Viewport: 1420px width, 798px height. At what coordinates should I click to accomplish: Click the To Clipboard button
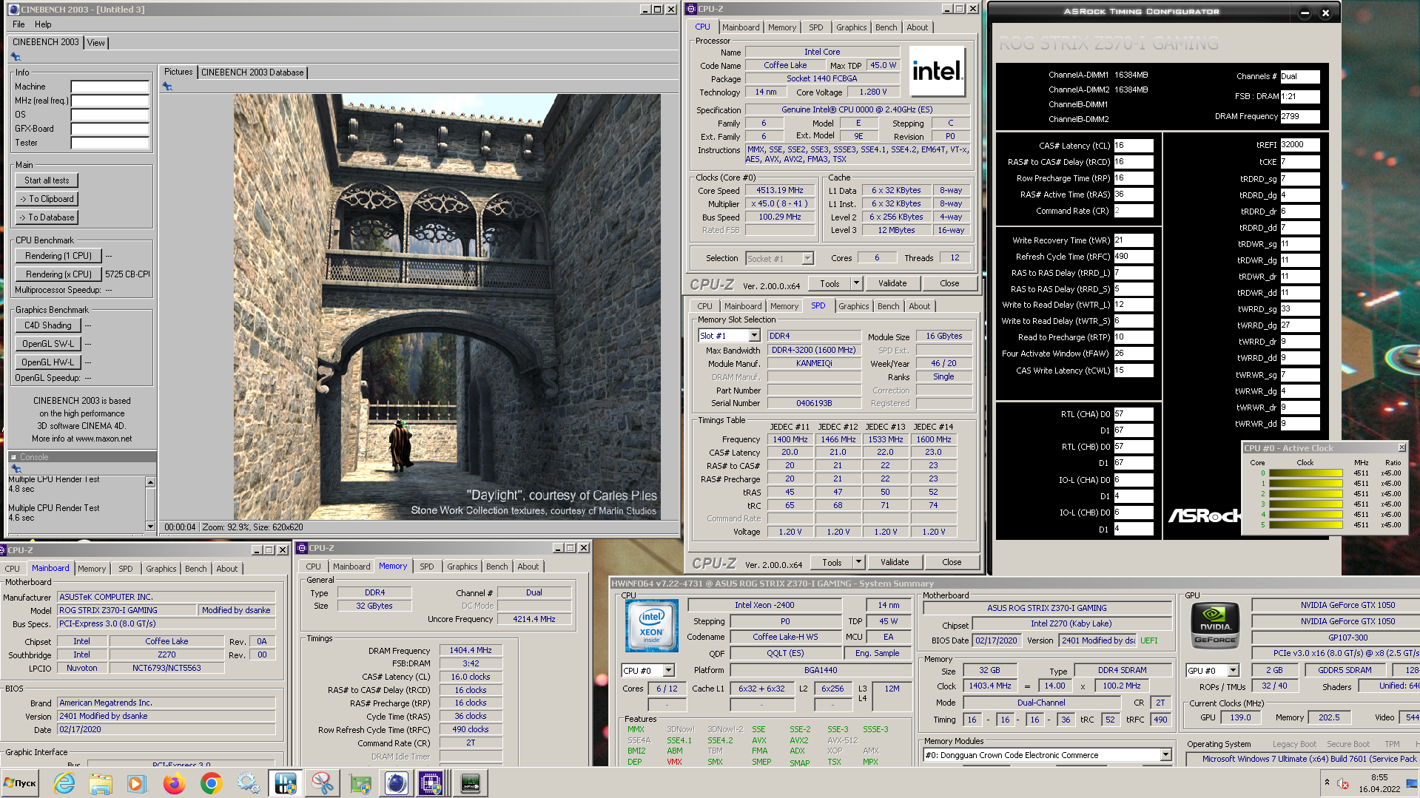coord(47,199)
